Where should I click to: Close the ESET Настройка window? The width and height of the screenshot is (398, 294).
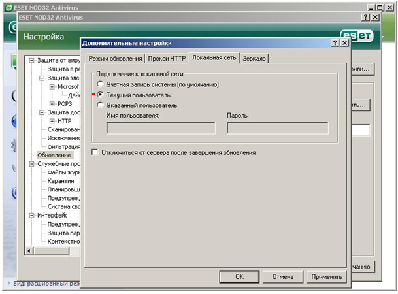click(x=375, y=17)
